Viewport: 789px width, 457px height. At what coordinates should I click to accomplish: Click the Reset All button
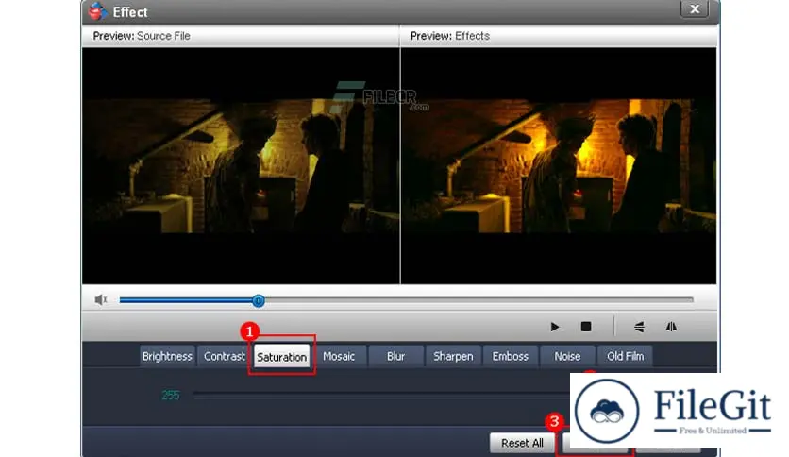click(522, 443)
